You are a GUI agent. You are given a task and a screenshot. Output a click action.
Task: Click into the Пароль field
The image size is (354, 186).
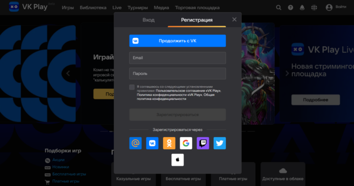[177, 74]
